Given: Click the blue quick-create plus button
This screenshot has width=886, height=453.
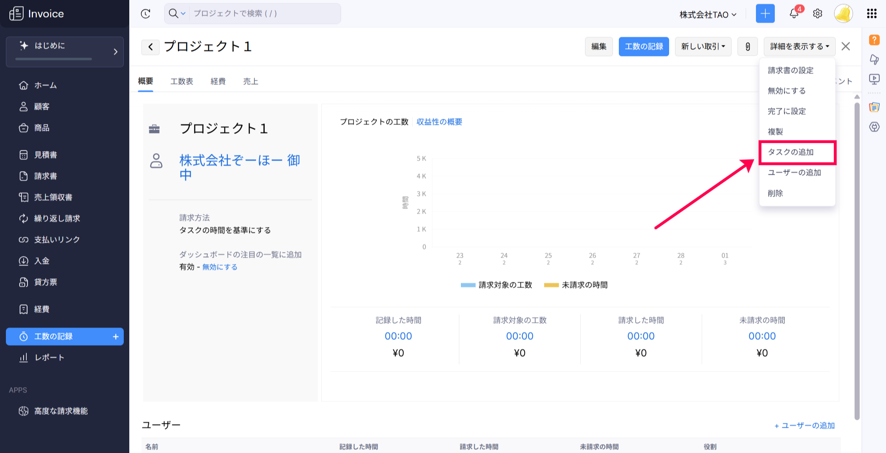Looking at the screenshot, I should coord(765,14).
